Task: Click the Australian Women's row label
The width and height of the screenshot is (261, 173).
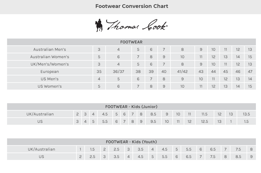Action: 50,57
